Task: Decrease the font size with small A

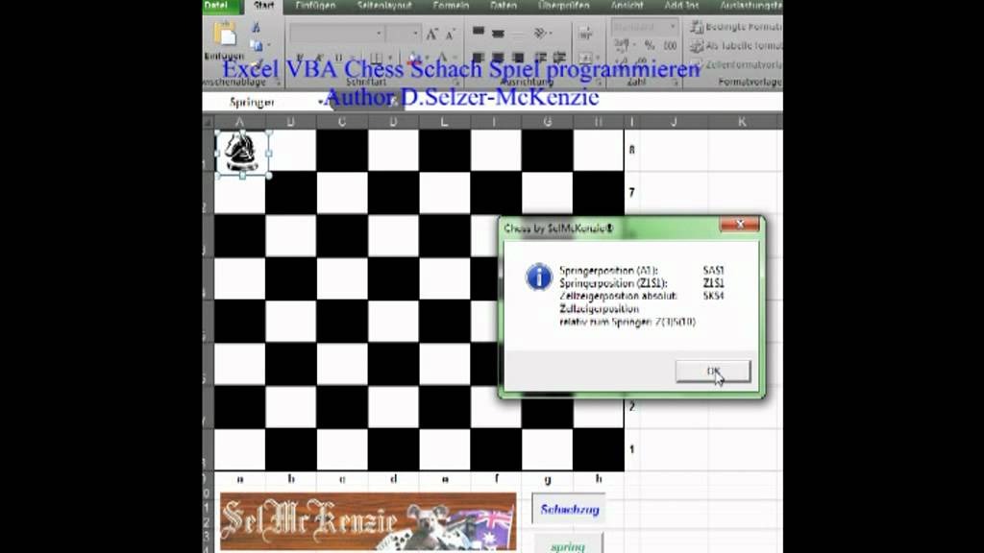Action: 450,35
